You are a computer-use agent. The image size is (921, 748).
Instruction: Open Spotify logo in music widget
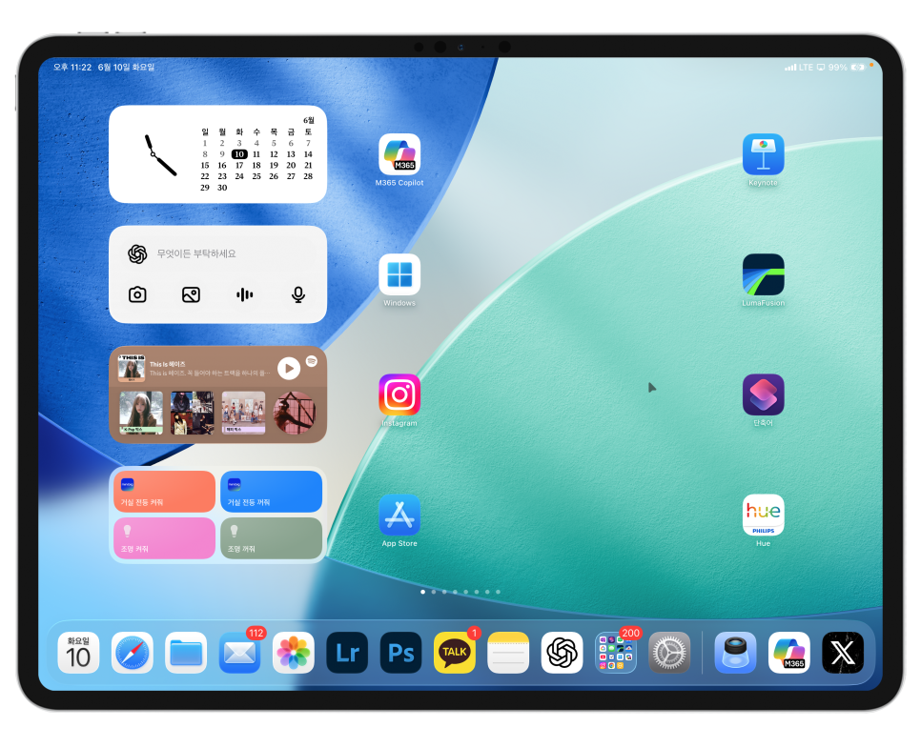312,361
